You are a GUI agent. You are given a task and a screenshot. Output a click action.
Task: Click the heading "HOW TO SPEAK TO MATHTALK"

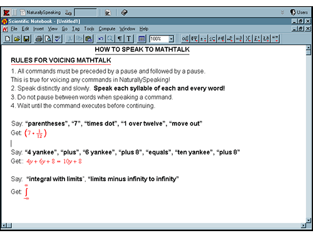pyautogui.click(x=142, y=49)
